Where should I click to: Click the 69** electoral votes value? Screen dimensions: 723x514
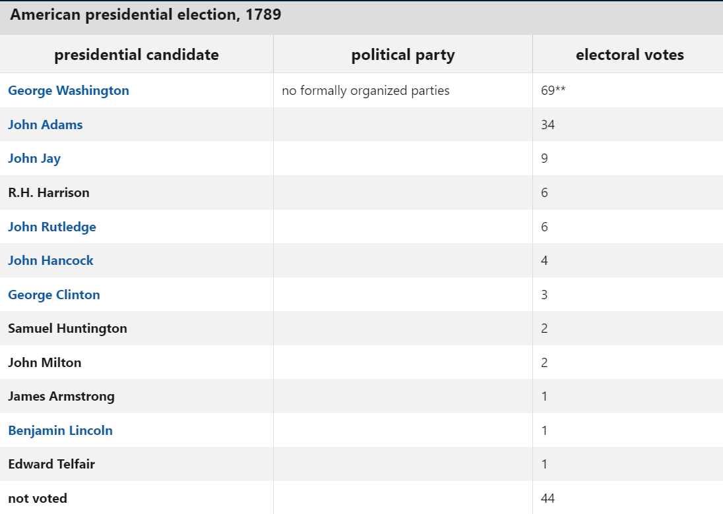tap(553, 90)
